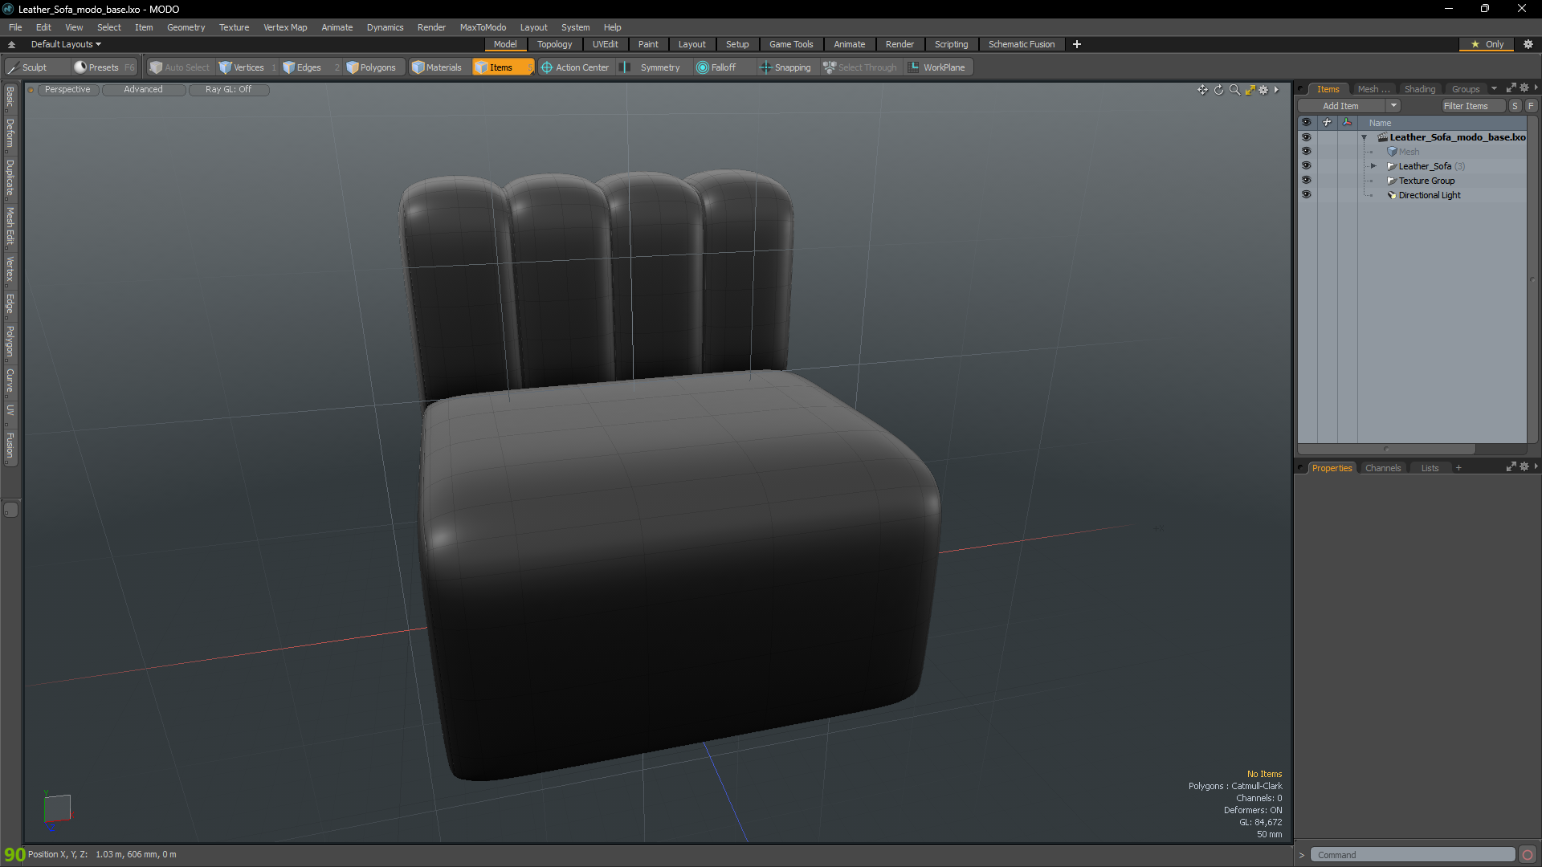Screen dimensions: 1542x867
Task: Hide the Directional Light item
Action: (x=1306, y=195)
